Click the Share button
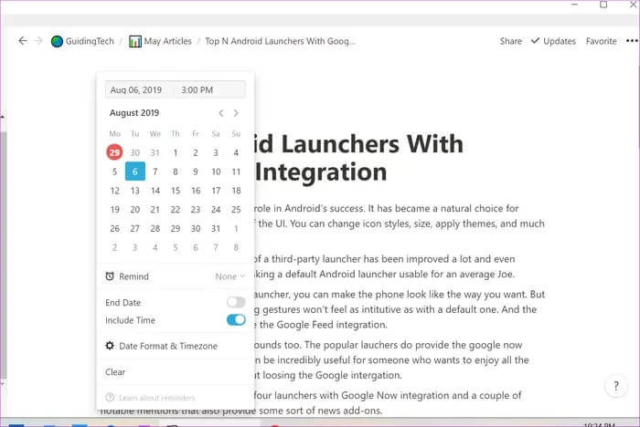Screen dimensions: 640x427 pyautogui.click(x=510, y=41)
